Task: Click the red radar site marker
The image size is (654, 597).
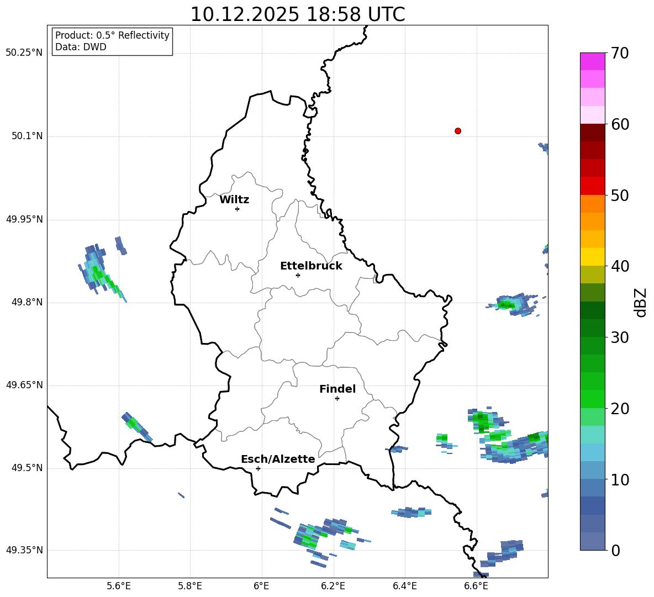Action: coord(458,131)
